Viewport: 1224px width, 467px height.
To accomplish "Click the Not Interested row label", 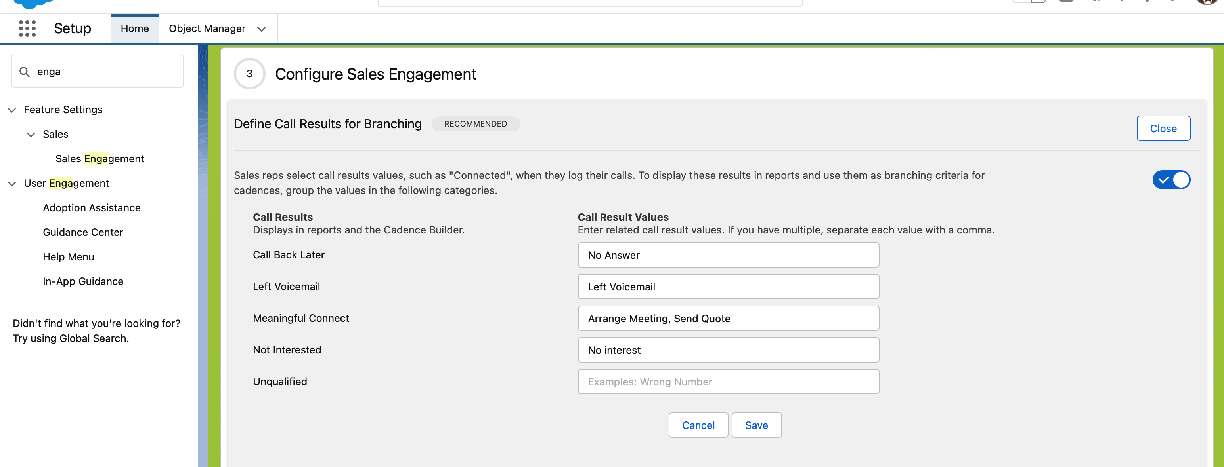I will (x=287, y=350).
